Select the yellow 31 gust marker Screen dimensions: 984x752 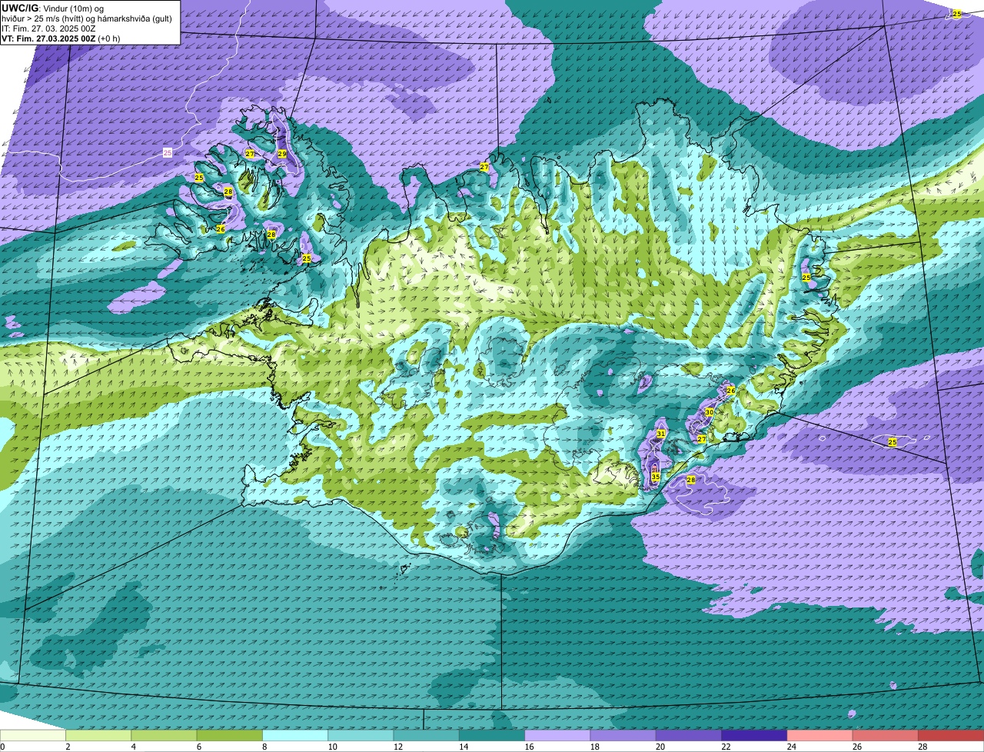pos(661,434)
